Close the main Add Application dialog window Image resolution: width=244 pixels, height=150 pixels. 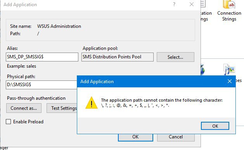[x=192, y=4]
